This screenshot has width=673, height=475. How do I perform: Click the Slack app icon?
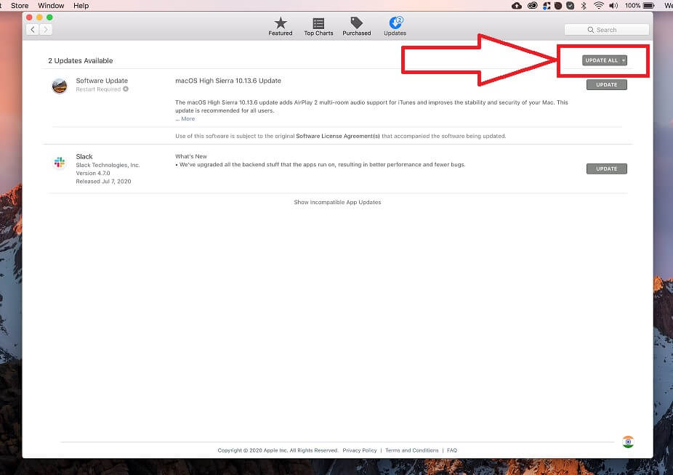point(60,161)
